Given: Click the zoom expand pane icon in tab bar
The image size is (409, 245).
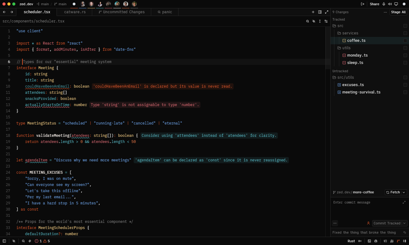Looking at the screenshot, I should tap(327, 12).
